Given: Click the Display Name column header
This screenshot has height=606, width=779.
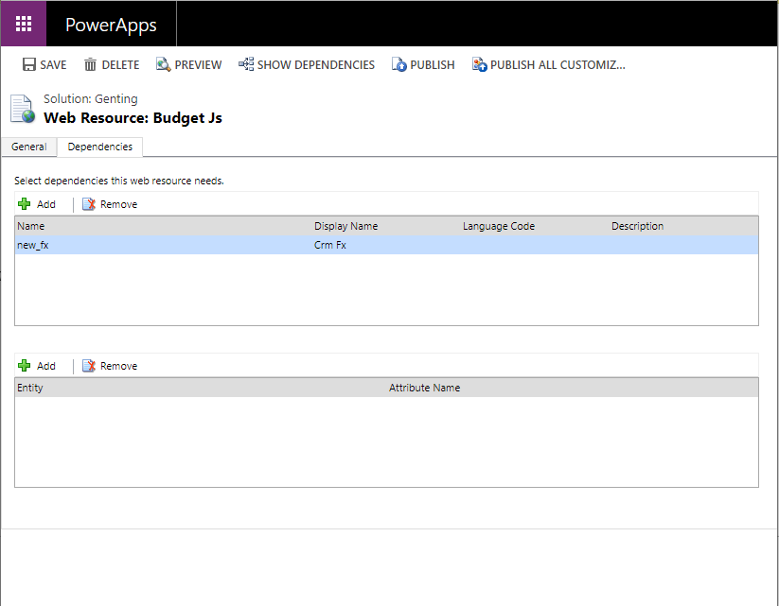Looking at the screenshot, I should point(345,226).
